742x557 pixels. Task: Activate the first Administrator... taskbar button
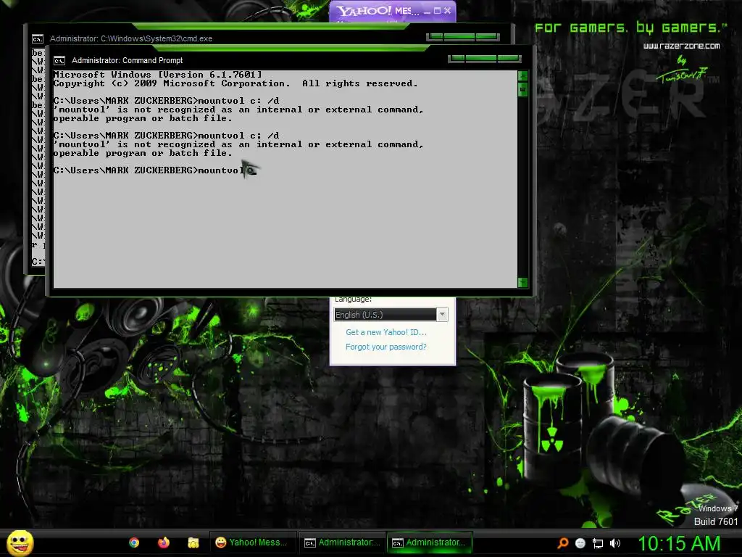tap(342, 542)
